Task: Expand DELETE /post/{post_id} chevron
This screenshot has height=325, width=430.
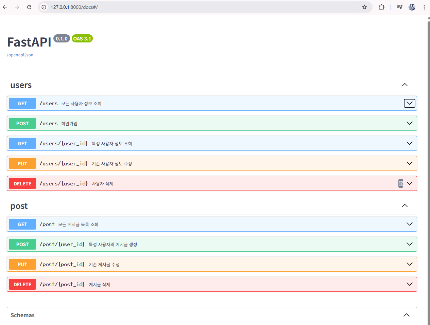Action: pyautogui.click(x=410, y=284)
